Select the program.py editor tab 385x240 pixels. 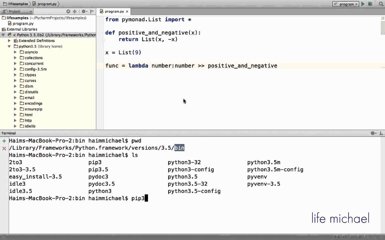pyautogui.click(x=114, y=12)
